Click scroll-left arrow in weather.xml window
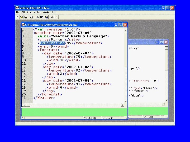190x142 pixels. coord(24,105)
